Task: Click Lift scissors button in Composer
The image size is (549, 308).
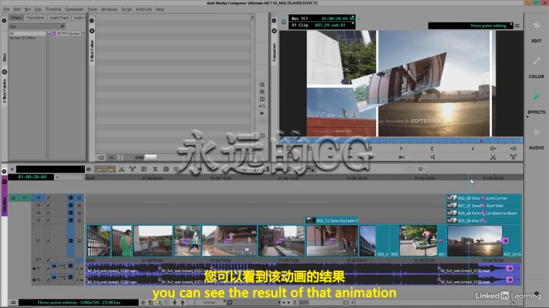Action: (493, 158)
